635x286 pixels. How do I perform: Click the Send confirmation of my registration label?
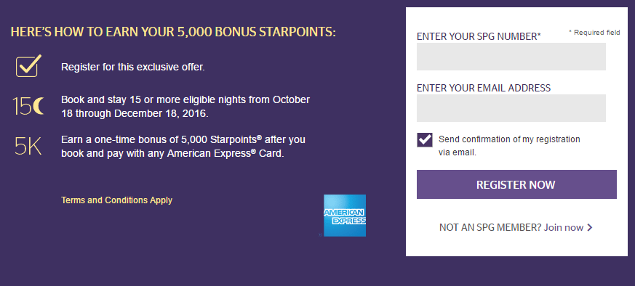click(x=509, y=146)
